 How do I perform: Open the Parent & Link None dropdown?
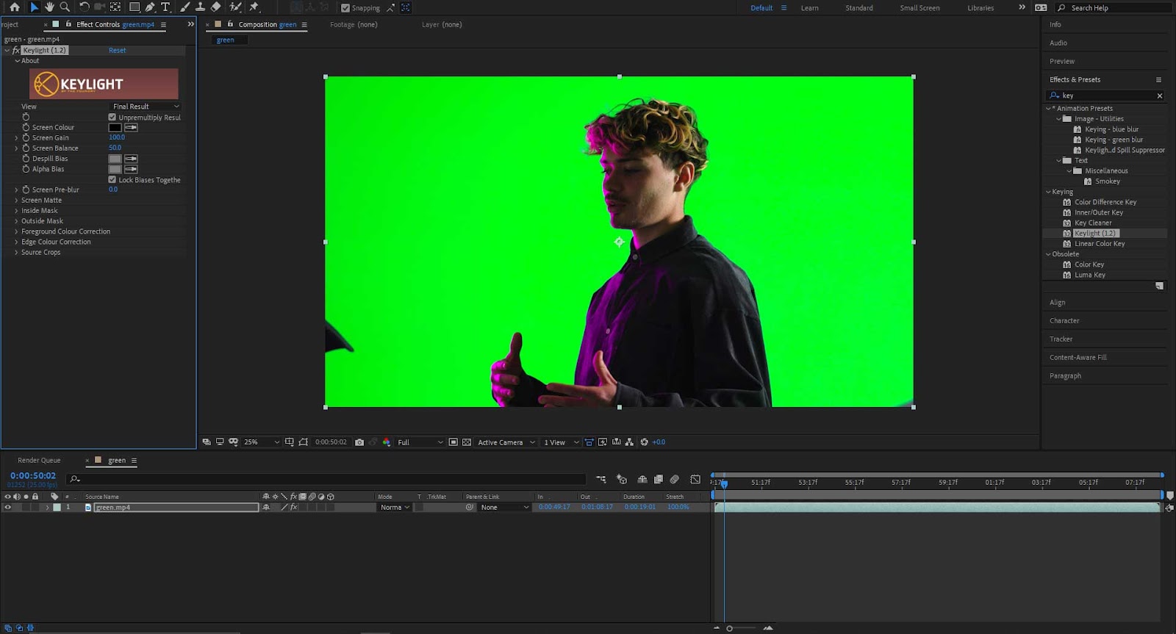504,508
